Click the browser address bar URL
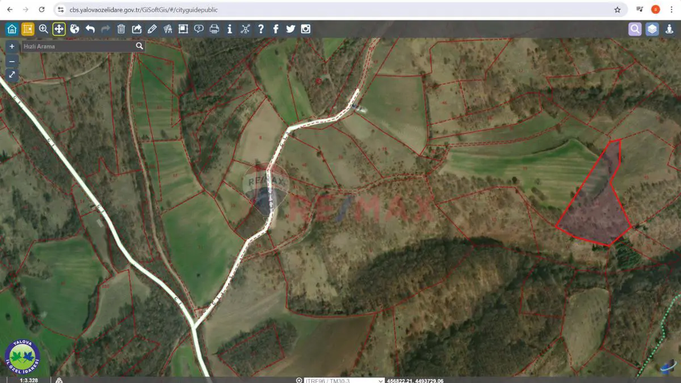The height and width of the screenshot is (383, 681). pos(144,10)
